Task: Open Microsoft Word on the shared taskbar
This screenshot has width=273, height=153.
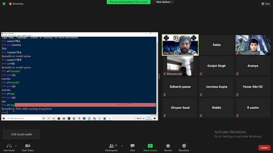Action: 104,118
